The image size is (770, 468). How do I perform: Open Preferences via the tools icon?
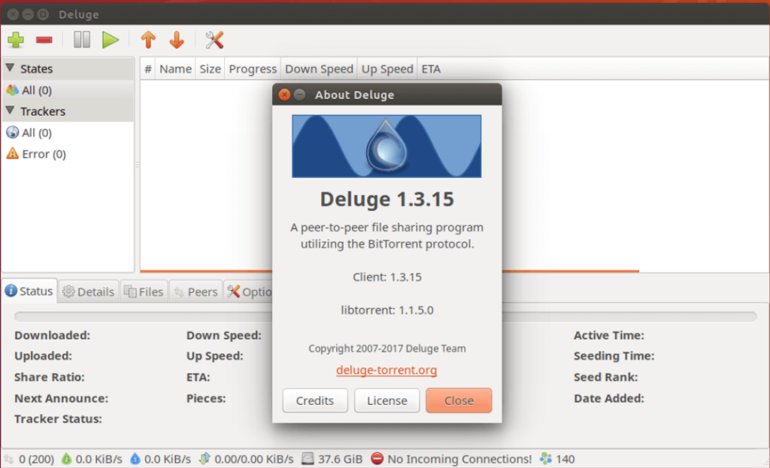tap(214, 40)
